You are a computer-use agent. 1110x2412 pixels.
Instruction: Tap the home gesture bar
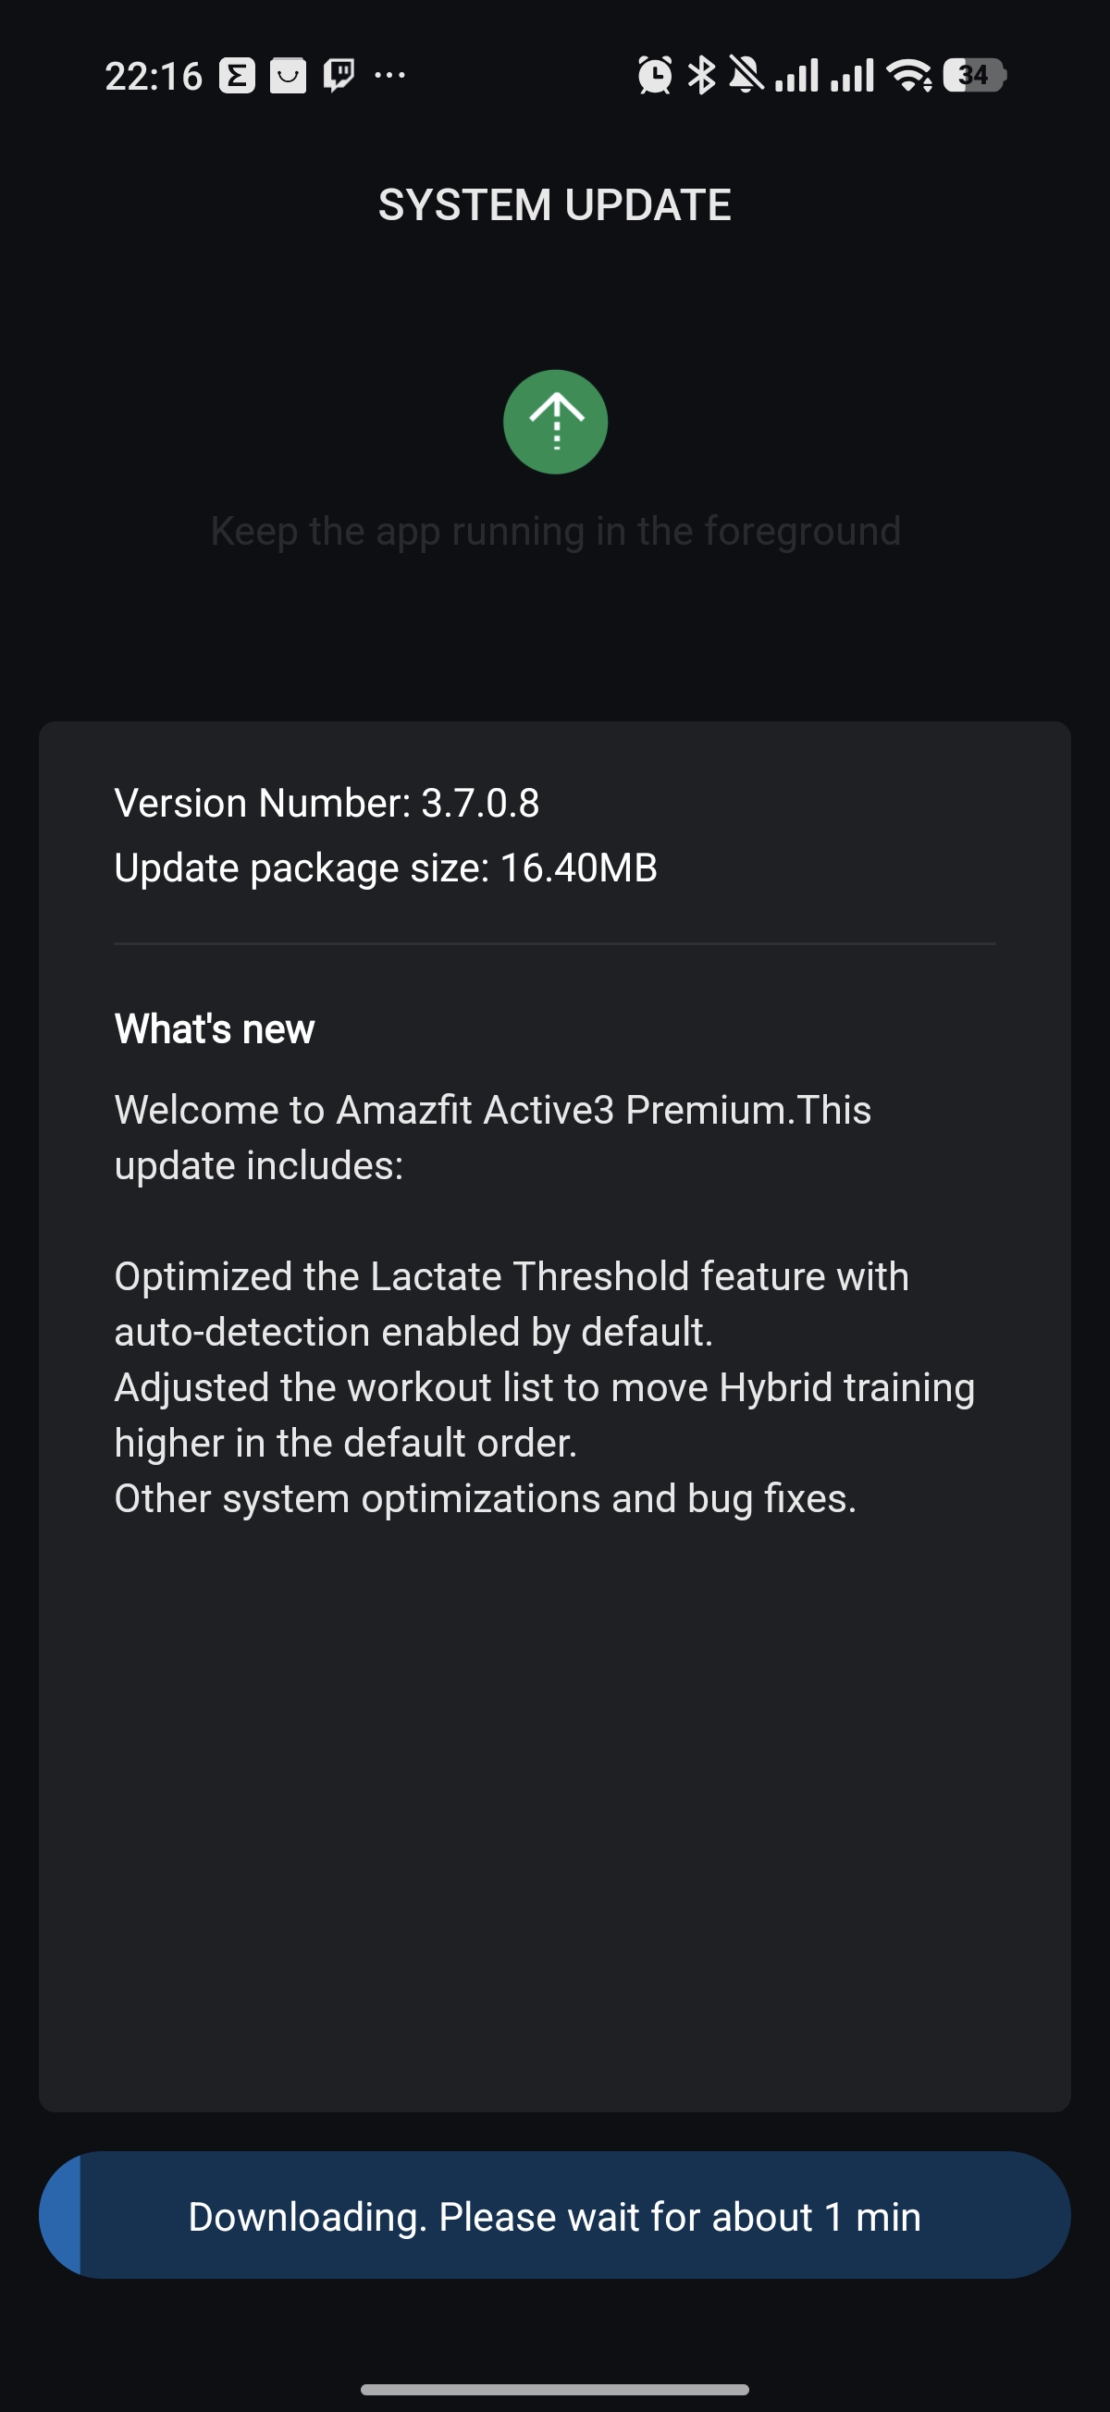(x=554, y=2391)
